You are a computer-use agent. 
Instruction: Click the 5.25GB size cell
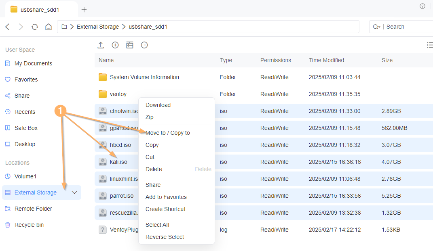391,196
